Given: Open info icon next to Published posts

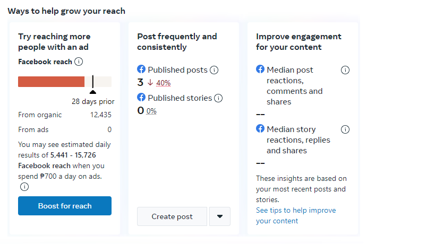Looking at the screenshot, I should point(214,70).
